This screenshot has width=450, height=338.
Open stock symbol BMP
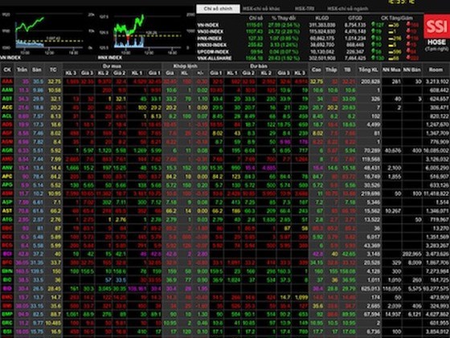7,314
